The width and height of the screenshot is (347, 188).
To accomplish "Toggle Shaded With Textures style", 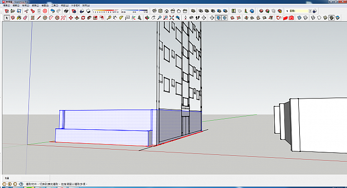I will click(x=331, y=18).
